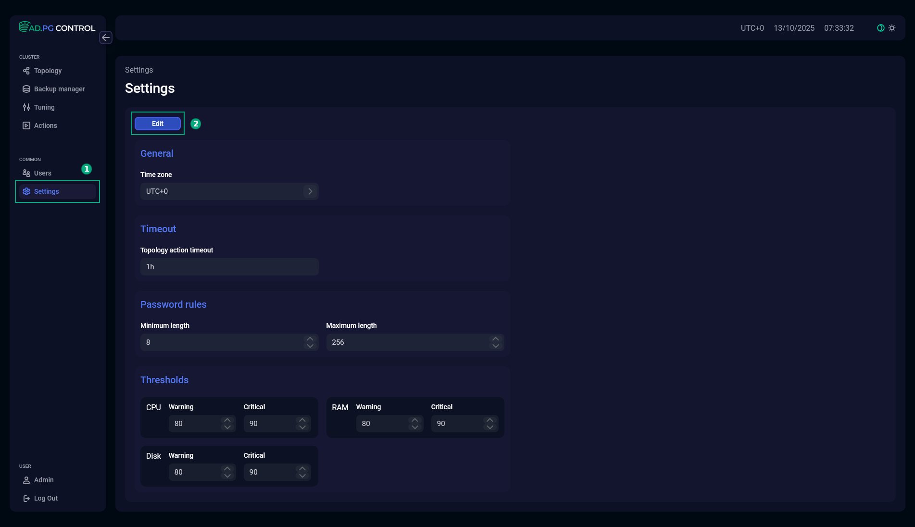Screen dimensions: 915x527
Task: Toggle light mode with sun icon
Action: pos(892,27)
